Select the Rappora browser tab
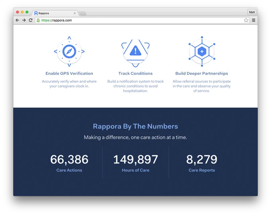The width and height of the screenshot is (271, 215). [55, 13]
